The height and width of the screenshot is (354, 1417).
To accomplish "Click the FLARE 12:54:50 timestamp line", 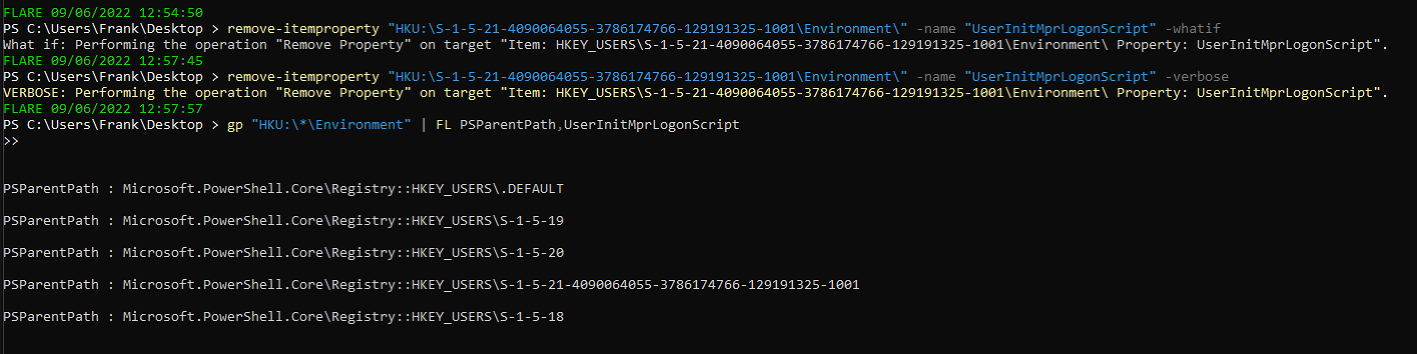I will [103, 12].
